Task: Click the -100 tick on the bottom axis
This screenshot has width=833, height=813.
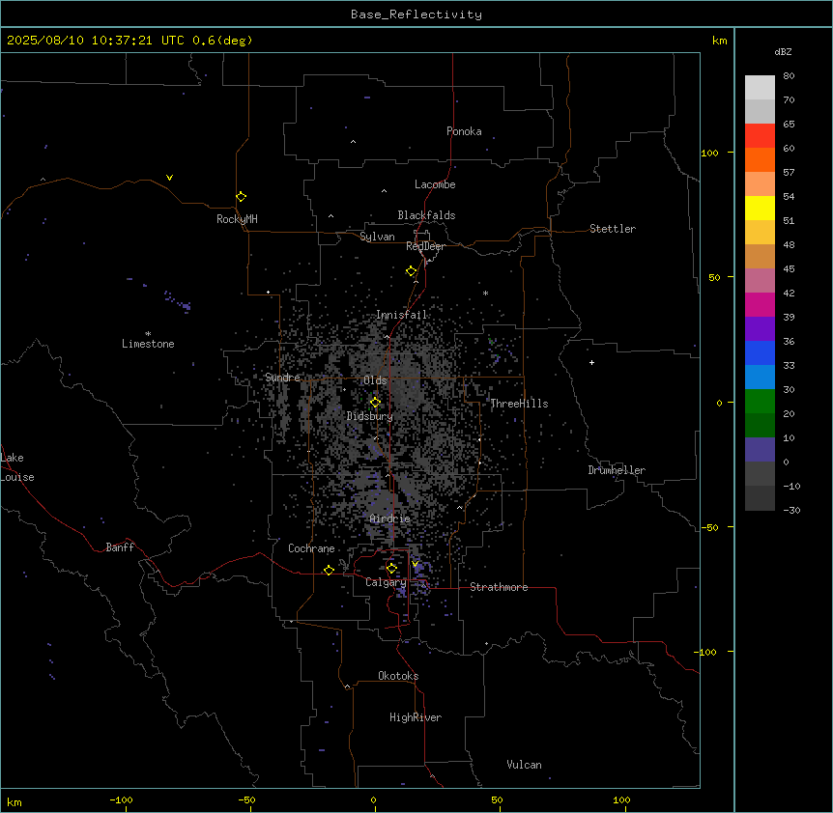Action: [x=121, y=799]
